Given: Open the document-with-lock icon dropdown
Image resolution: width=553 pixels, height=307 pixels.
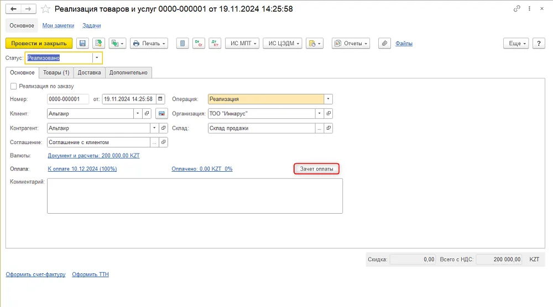Looking at the screenshot, I should tap(315, 43).
